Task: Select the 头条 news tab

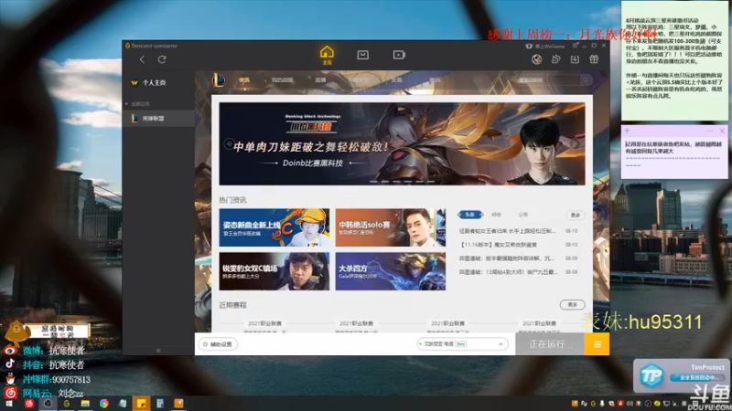Action: pyautogui.click(x=470, y=215)
